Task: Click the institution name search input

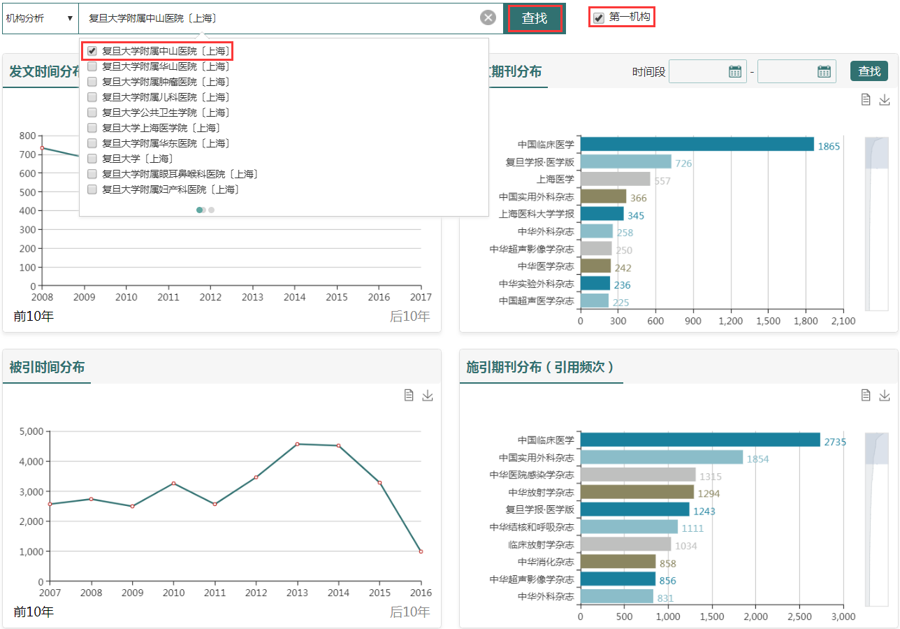Action: point(280,18)
